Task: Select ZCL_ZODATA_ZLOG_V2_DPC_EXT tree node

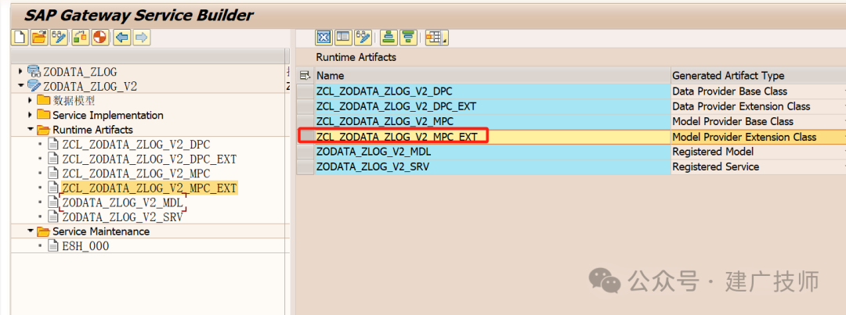Action: 150,159
